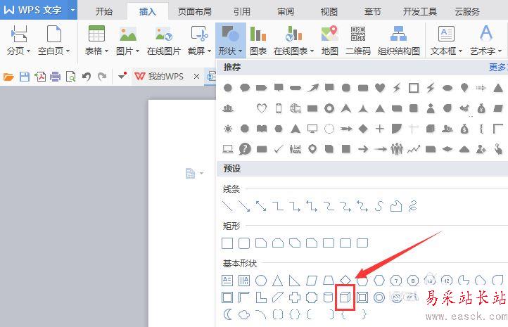Select the cylinder (can) shape
The width and height of the screenshot is (508, 327).
pos(329,297)
